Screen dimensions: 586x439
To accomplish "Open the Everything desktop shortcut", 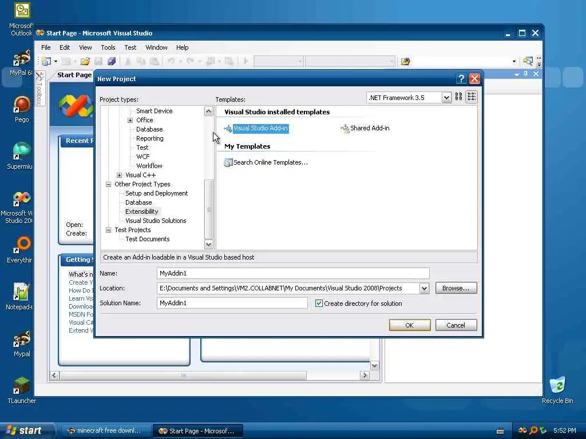I will [x=20, y=250].
